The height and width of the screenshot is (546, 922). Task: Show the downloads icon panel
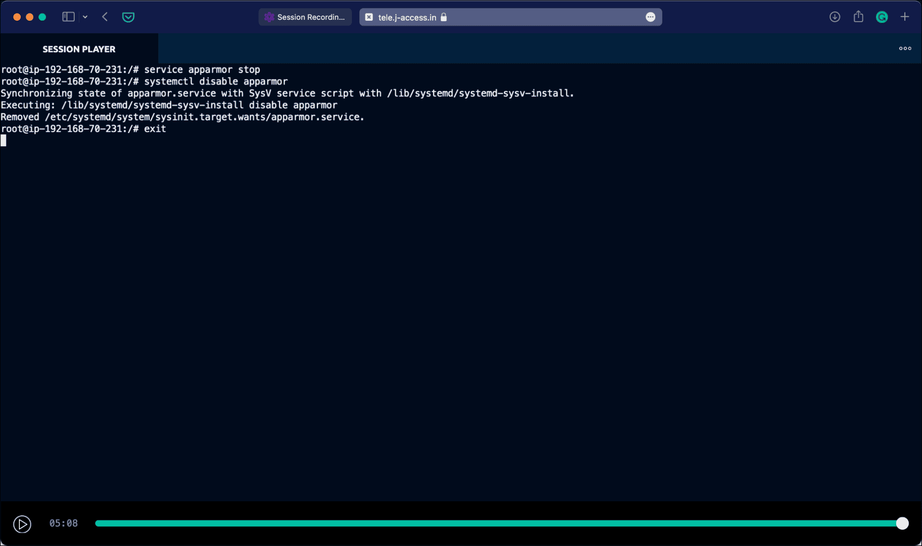(835, 17)
